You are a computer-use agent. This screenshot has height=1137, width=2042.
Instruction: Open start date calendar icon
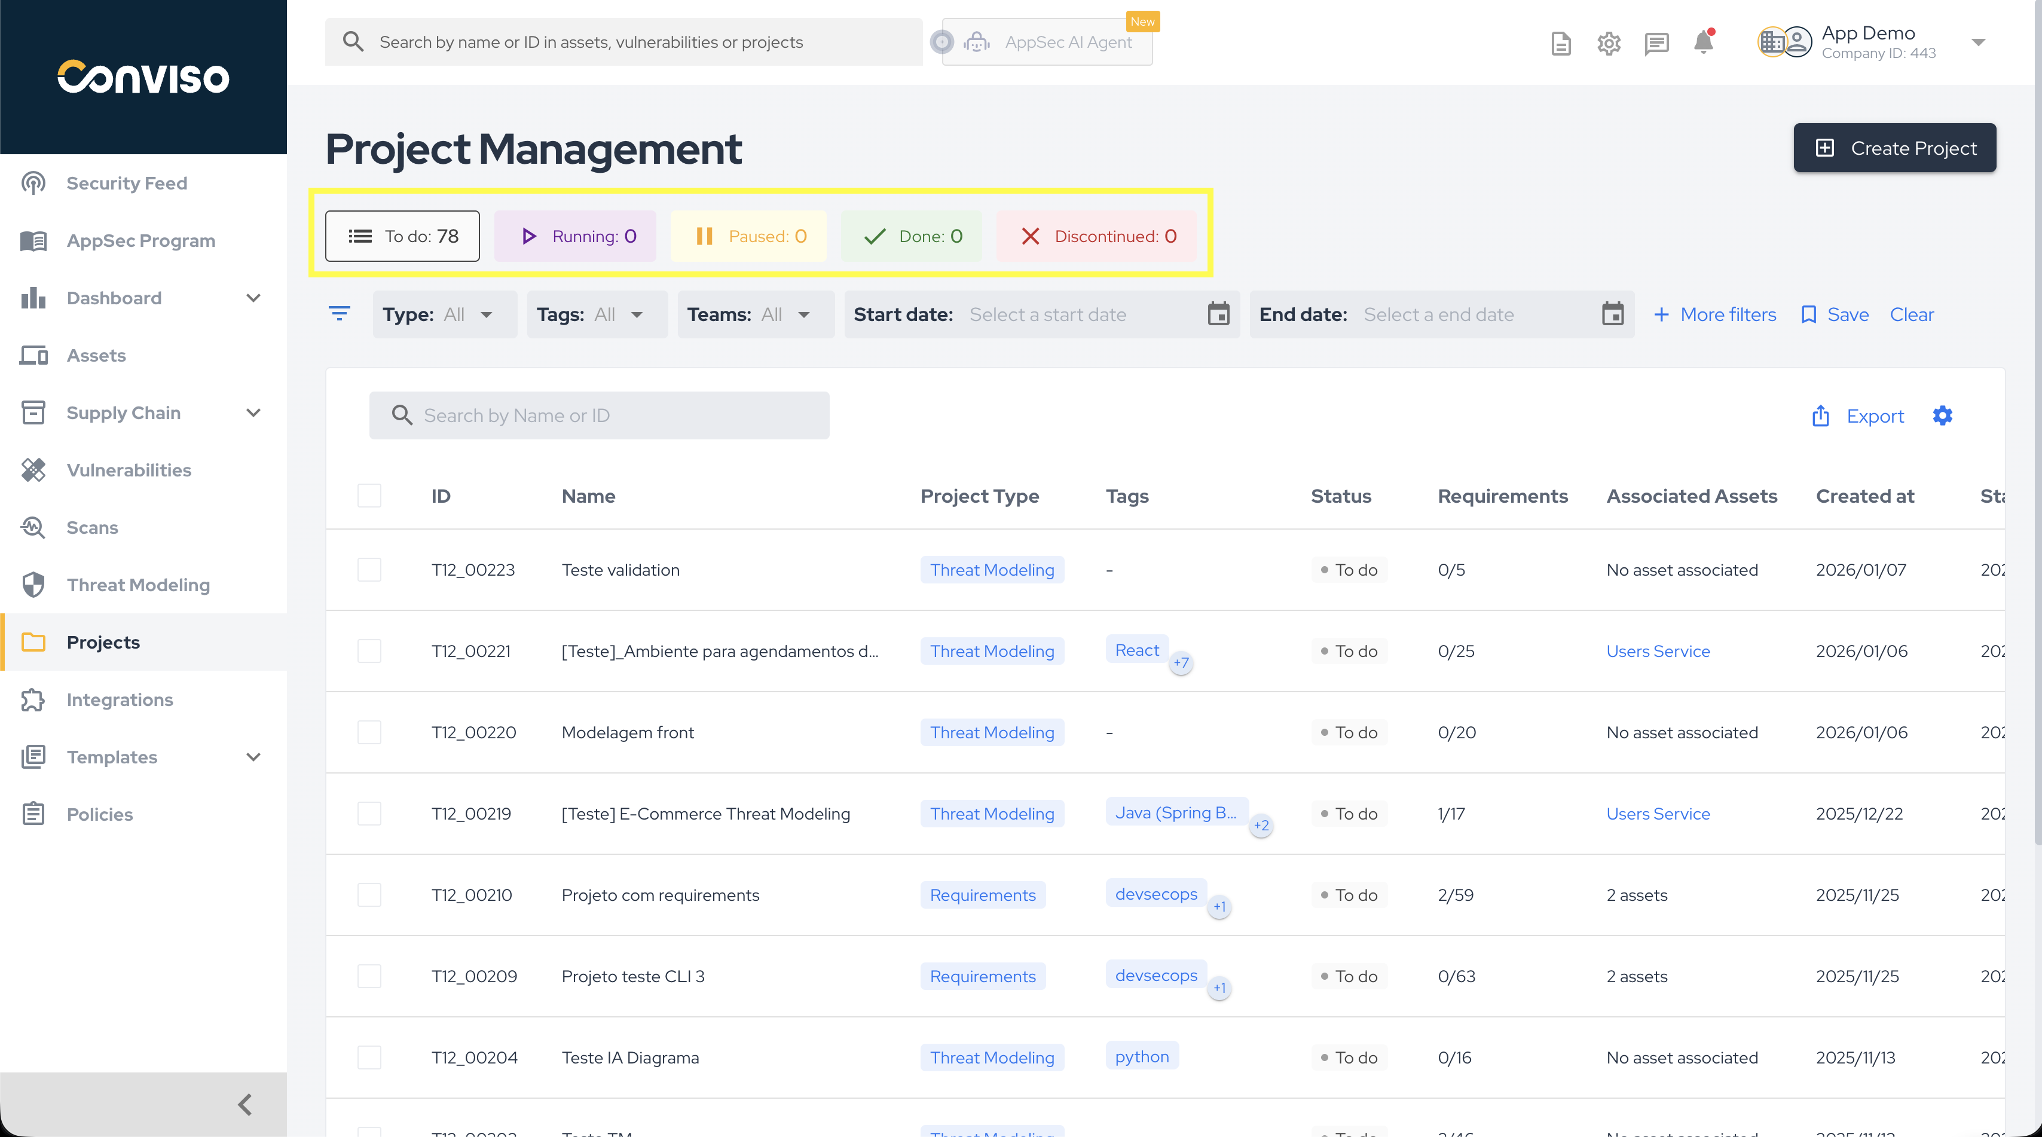[1218, 314]
